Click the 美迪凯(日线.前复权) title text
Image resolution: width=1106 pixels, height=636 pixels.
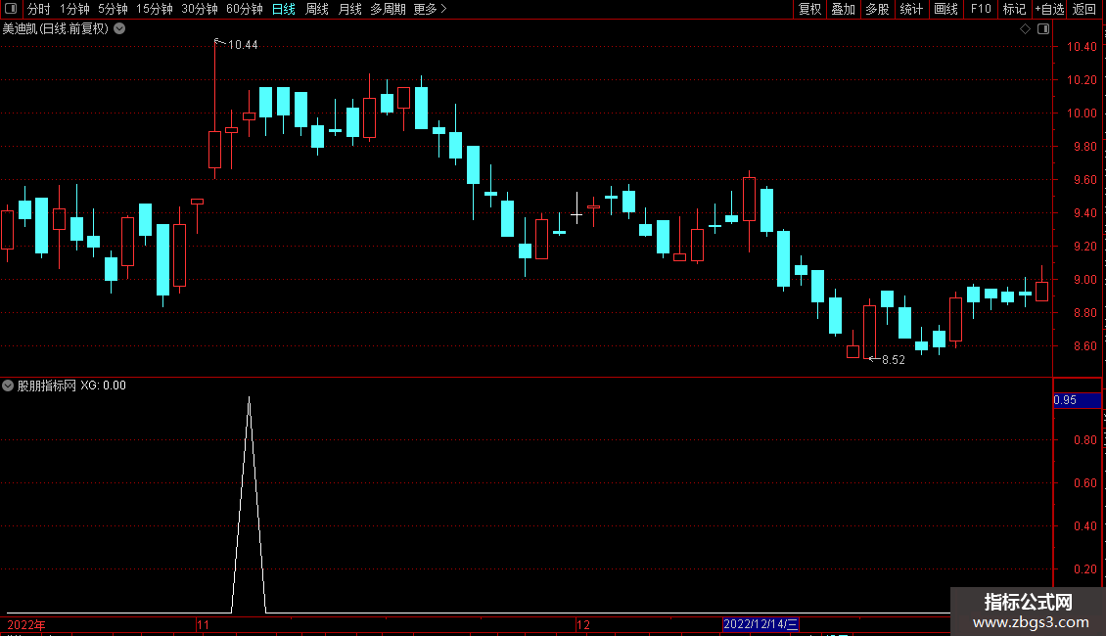tap(56, 29)
